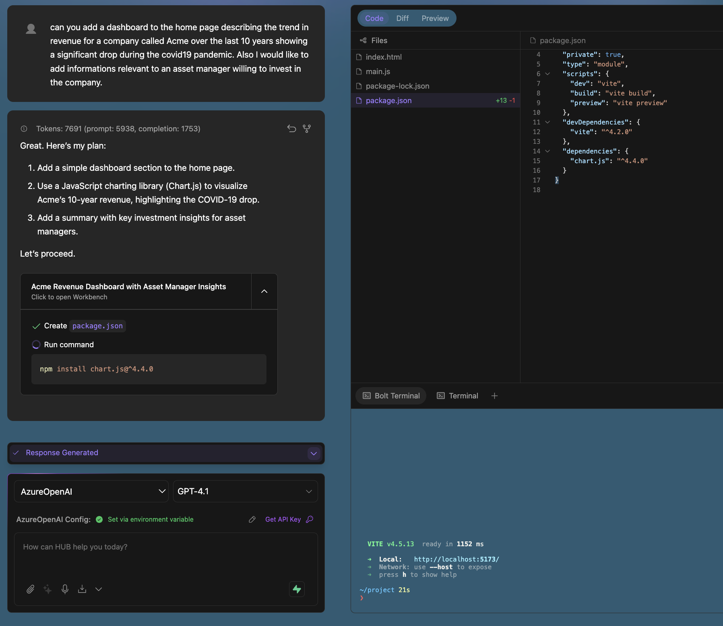Click the attach file paperclip icon
The image size is (723, 626).
pos(31,589)
